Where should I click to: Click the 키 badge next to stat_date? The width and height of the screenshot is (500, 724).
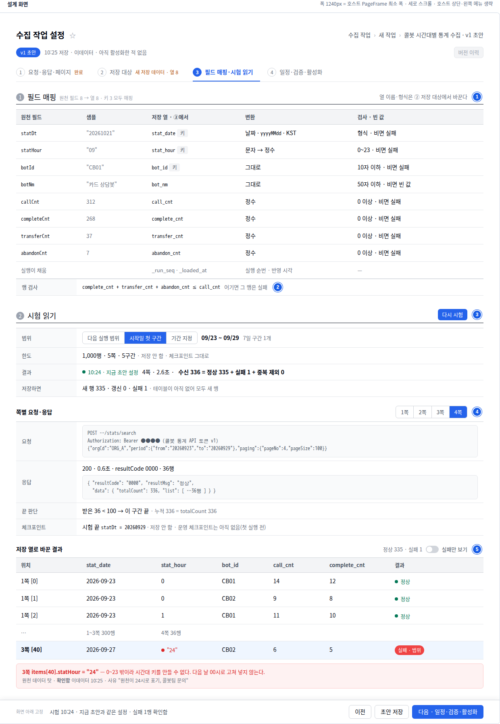click(x=183, y=133)
